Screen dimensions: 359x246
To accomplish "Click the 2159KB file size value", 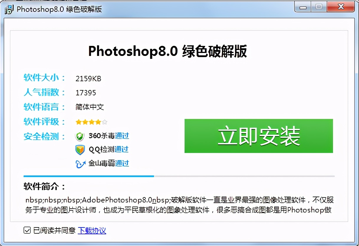I will (88, 79).
